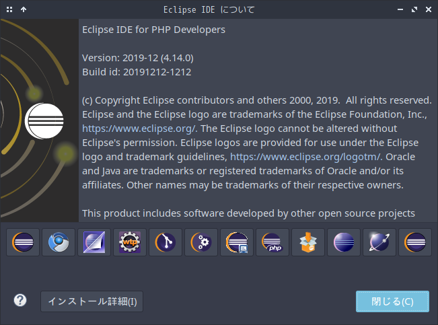The height and width of the screenshot is (325, 438).
Task: Close the dialog with 閉じる(C)
Action: click(392, 301)
